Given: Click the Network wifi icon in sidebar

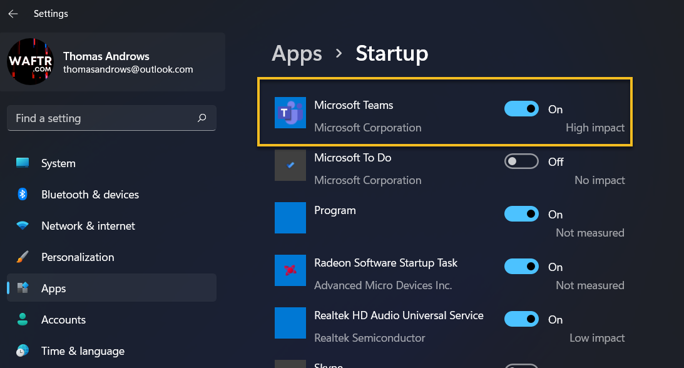Looking at the screenshot, I should point(23,225).
